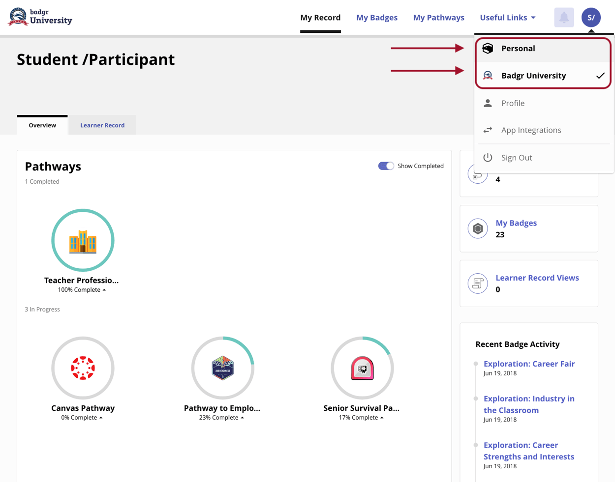Screen dimensions: 615x482
Task: Open the Teacher Professional pathway badge
Action: pos(83,240)
